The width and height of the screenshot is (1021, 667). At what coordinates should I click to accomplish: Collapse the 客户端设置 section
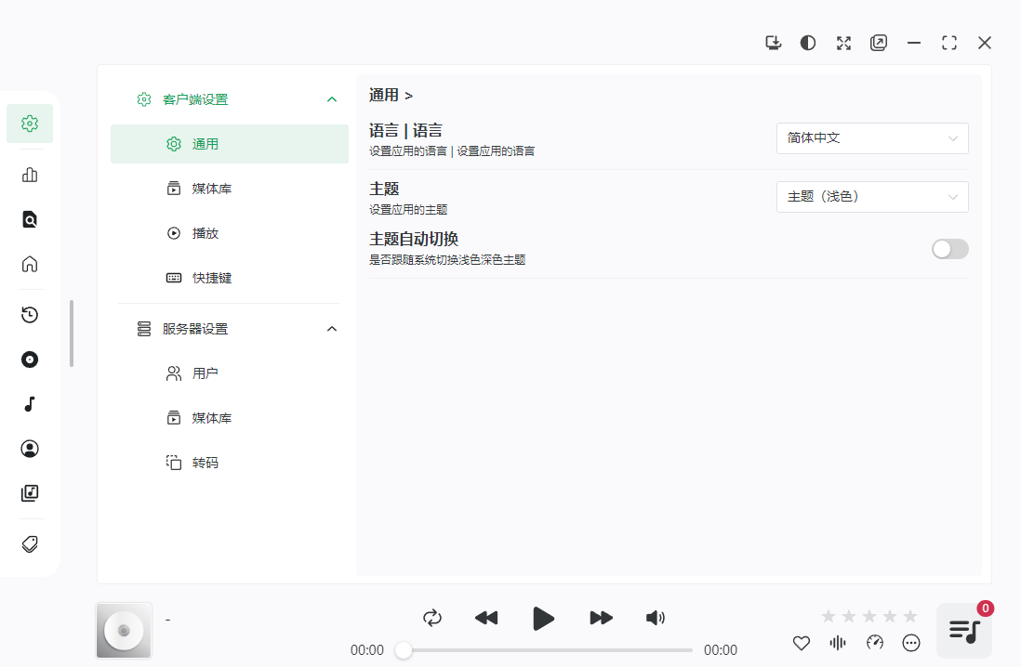(x=332, y=98)
